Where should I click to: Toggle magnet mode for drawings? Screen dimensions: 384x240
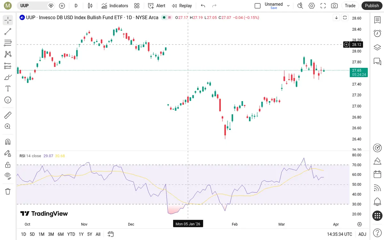click(8, 142)
